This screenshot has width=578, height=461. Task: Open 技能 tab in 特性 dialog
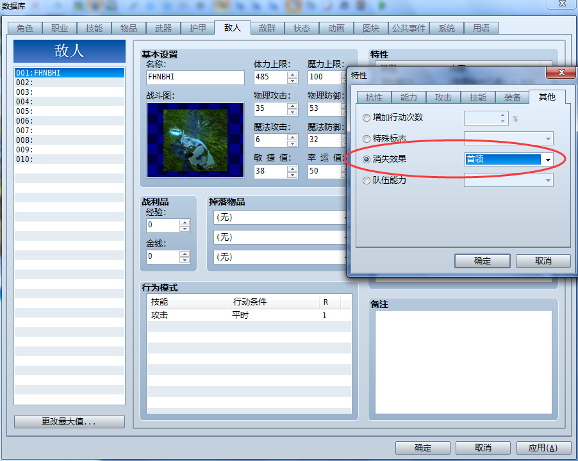pos(478,97)
